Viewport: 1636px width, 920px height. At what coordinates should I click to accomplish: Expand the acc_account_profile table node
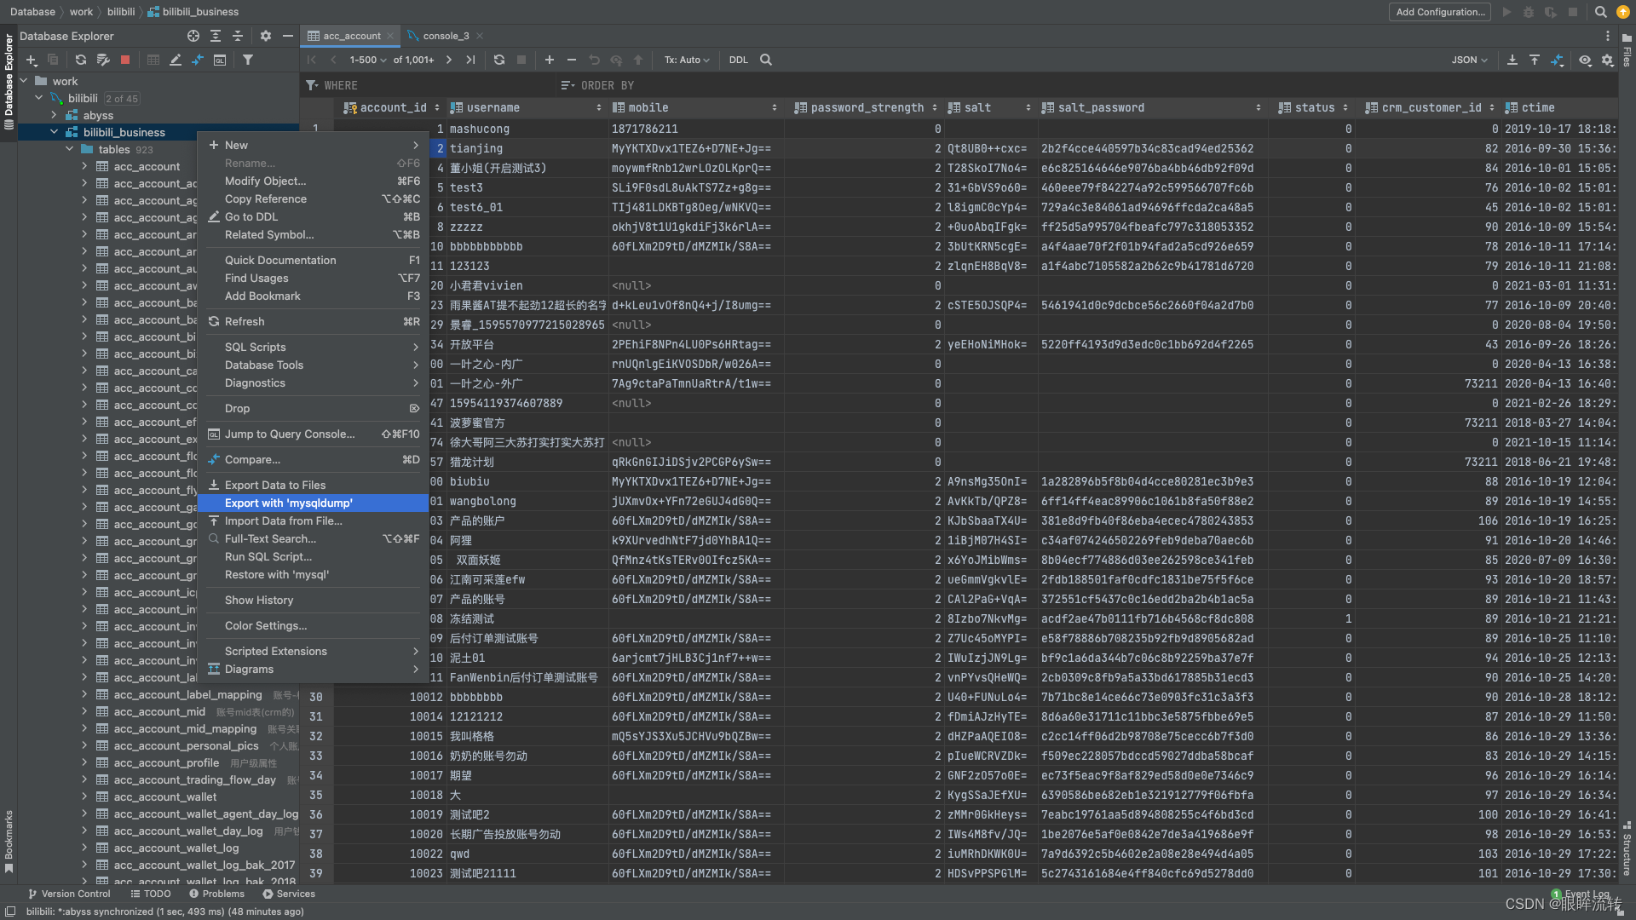pos(84,762)
